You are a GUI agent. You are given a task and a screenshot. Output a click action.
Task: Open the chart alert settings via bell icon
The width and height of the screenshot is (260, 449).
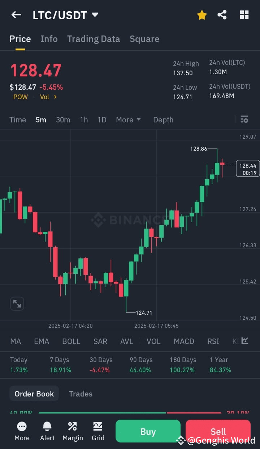pos(47,431)
